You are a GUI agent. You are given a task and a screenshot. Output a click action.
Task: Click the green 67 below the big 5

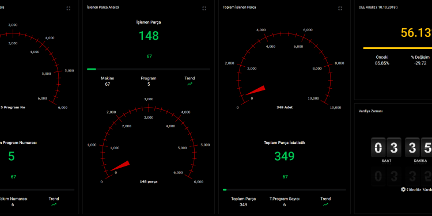[x=13, y=177]
